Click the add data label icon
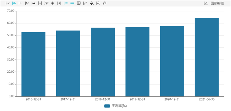The image size is (231, 111). click(79, 3)
